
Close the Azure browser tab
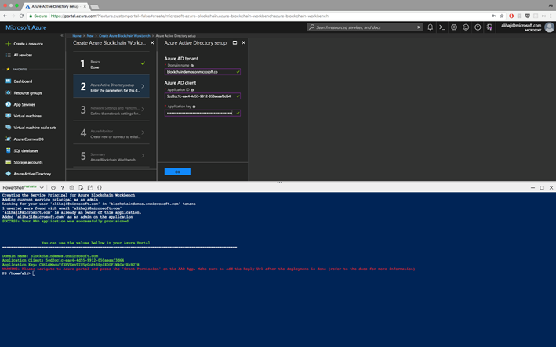point(85,6)
